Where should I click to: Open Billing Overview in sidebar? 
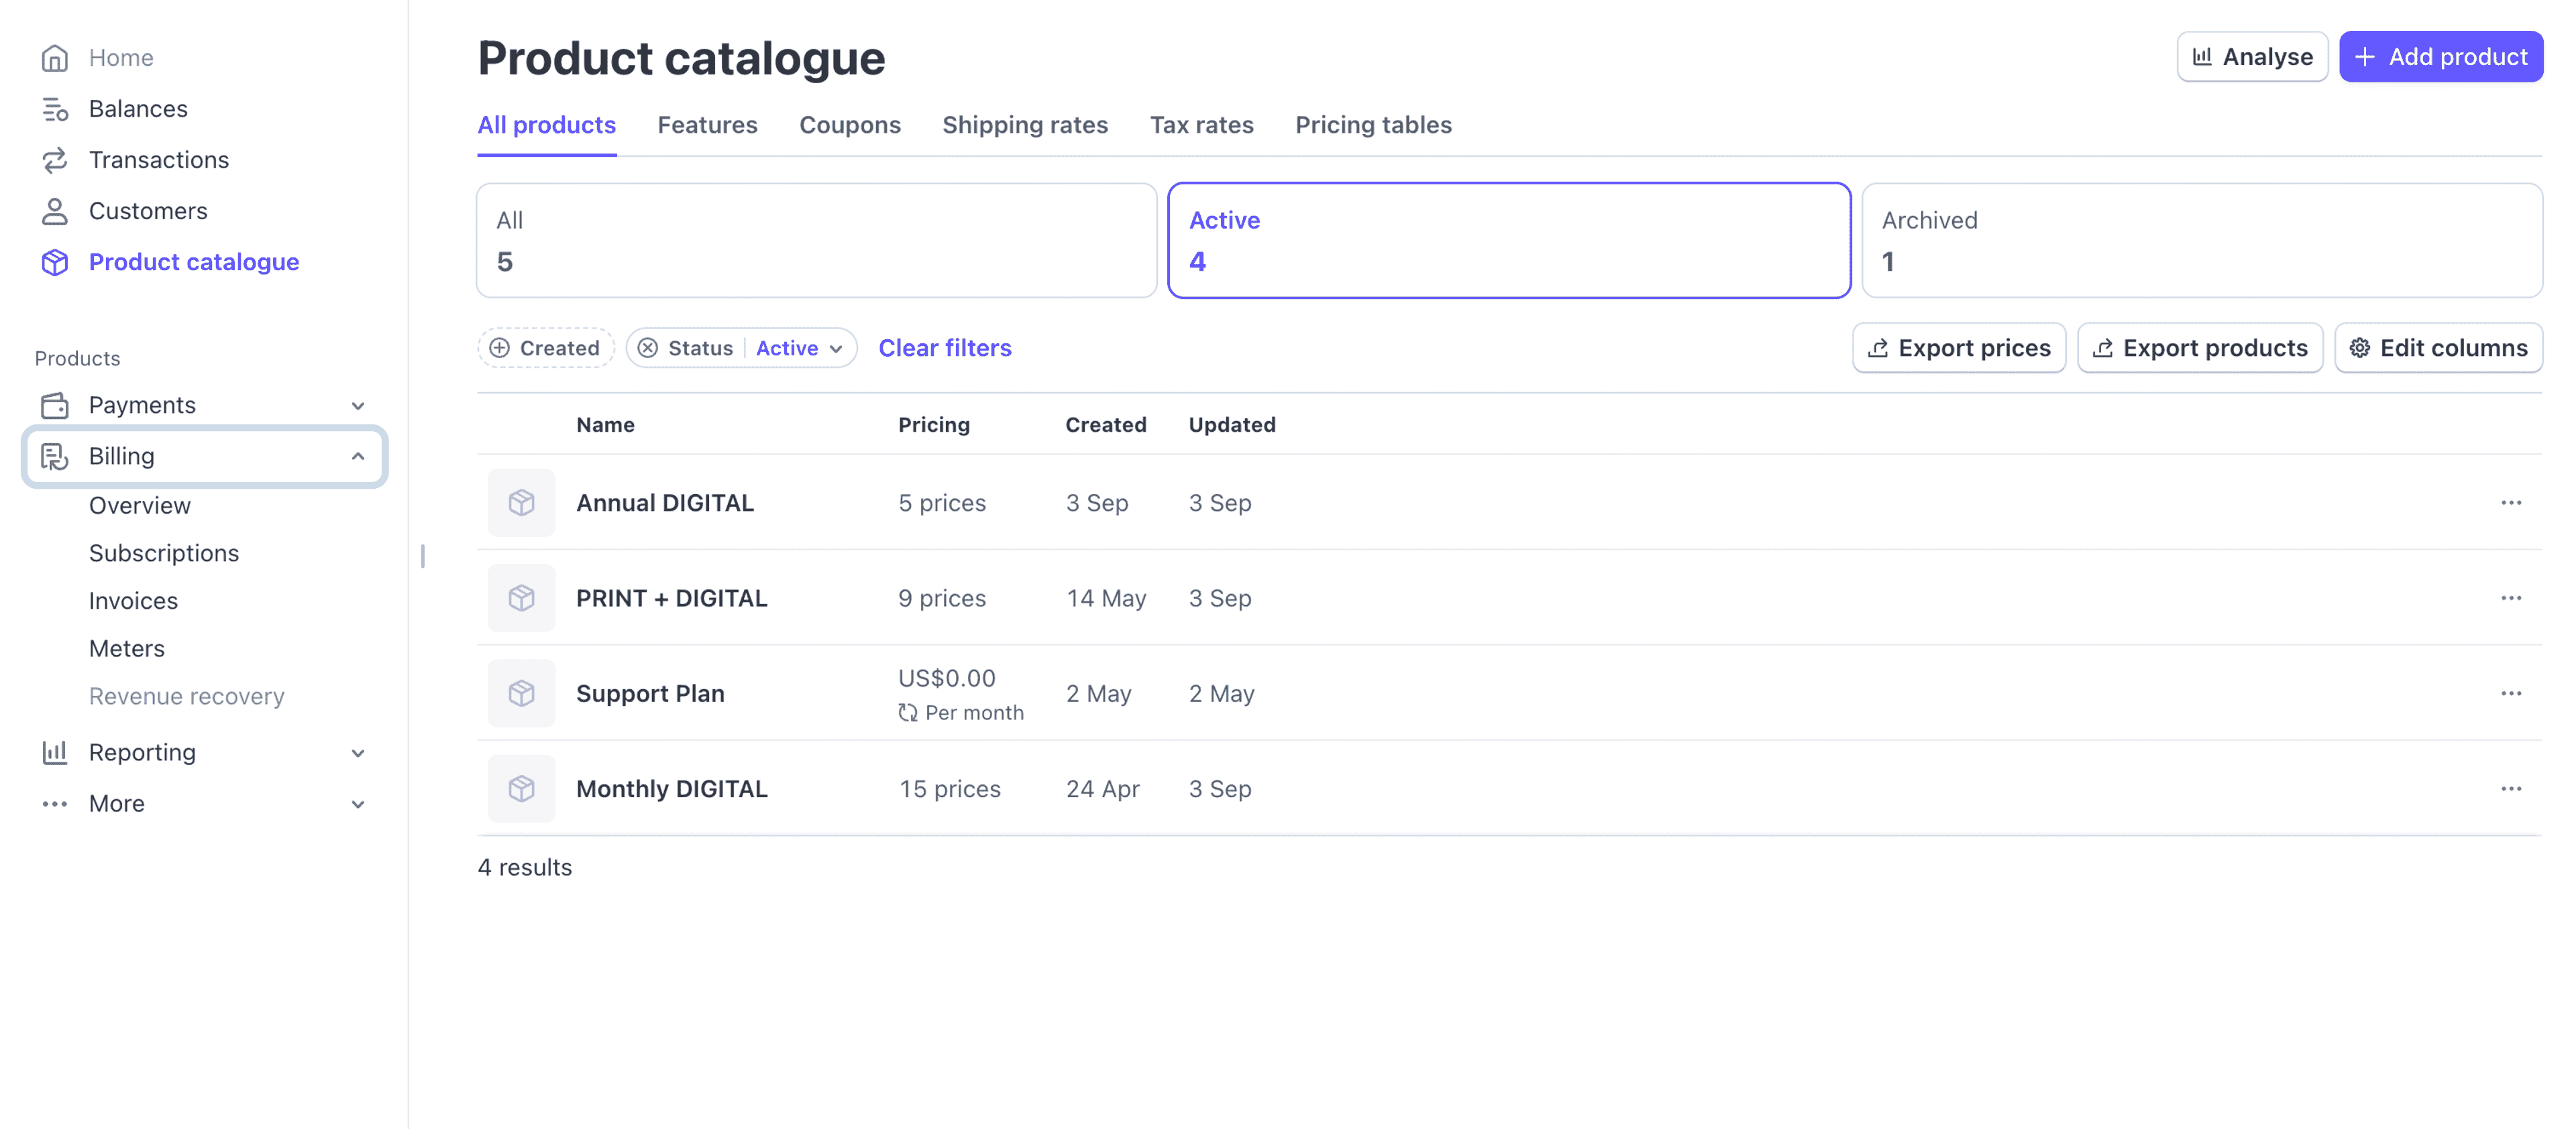tap(140, 506)
